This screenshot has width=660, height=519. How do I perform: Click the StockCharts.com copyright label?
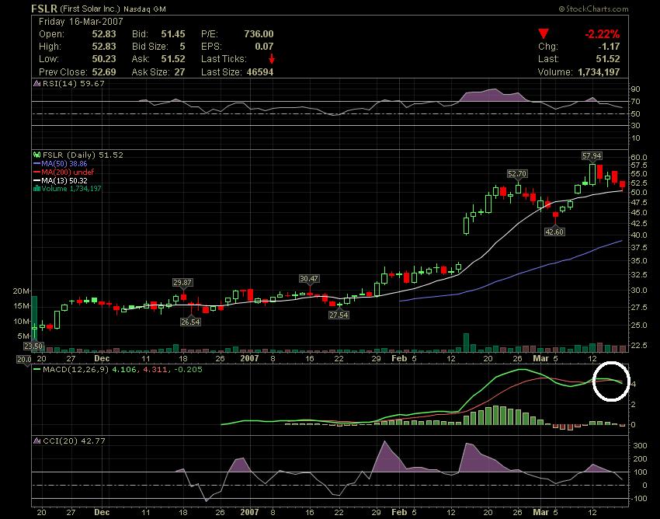[x=593, y=9]
